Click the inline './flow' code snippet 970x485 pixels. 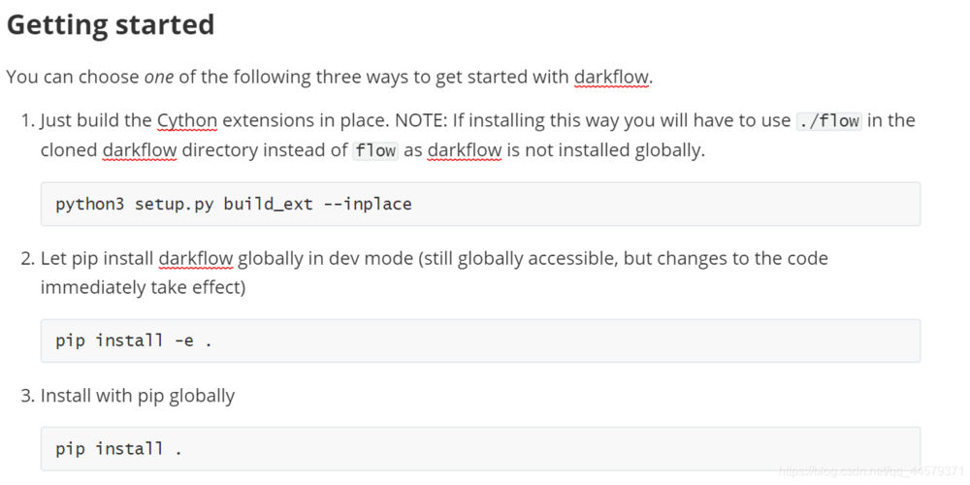coord(829,120)
